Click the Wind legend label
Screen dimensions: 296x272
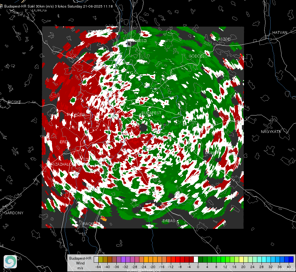80,263
